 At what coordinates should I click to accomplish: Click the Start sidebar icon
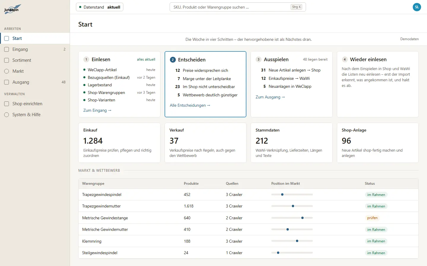[x=7, y=38]
